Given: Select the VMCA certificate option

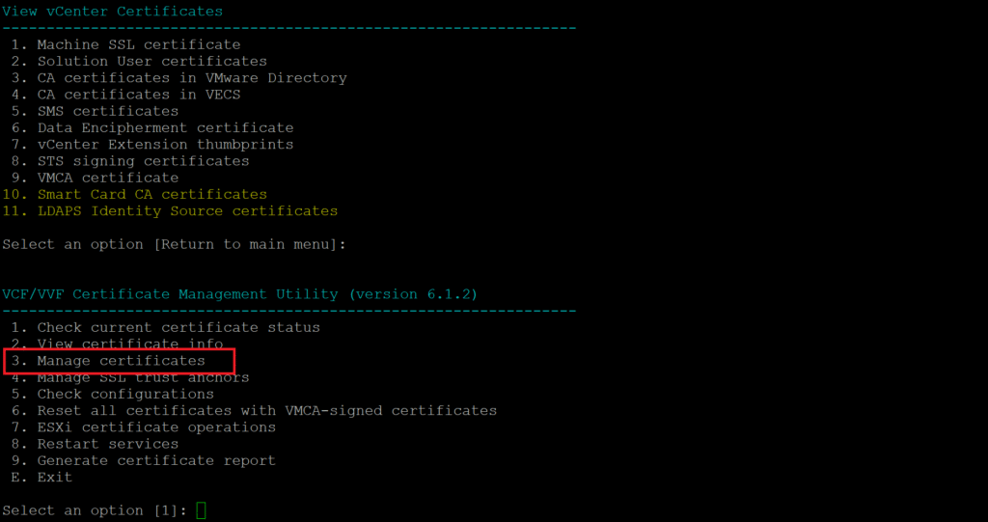Looking at the screenshot, I should [x=96, y=178].
